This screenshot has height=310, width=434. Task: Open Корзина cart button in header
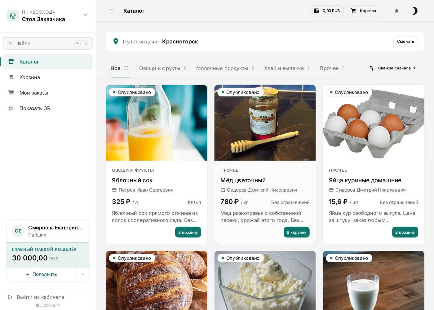coord(363,11)
